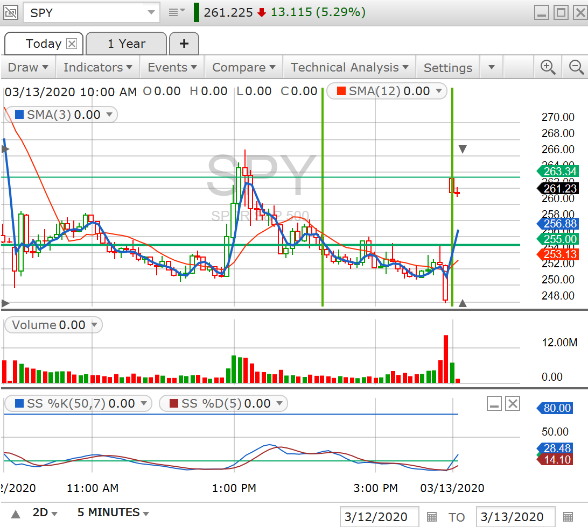Close the stochastic indicator panel
The width and height of the screenshot is (588, 527).
pos(513,403)
